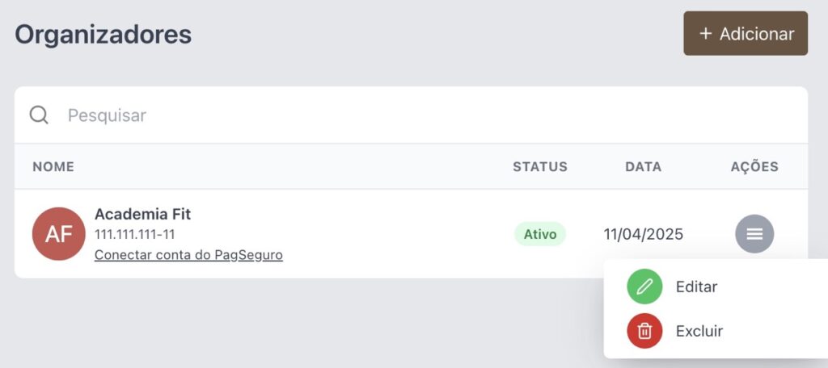Select the 111.111.111-11 document number
This screenshot has height=368, width=828.
(x=135, y=234)
